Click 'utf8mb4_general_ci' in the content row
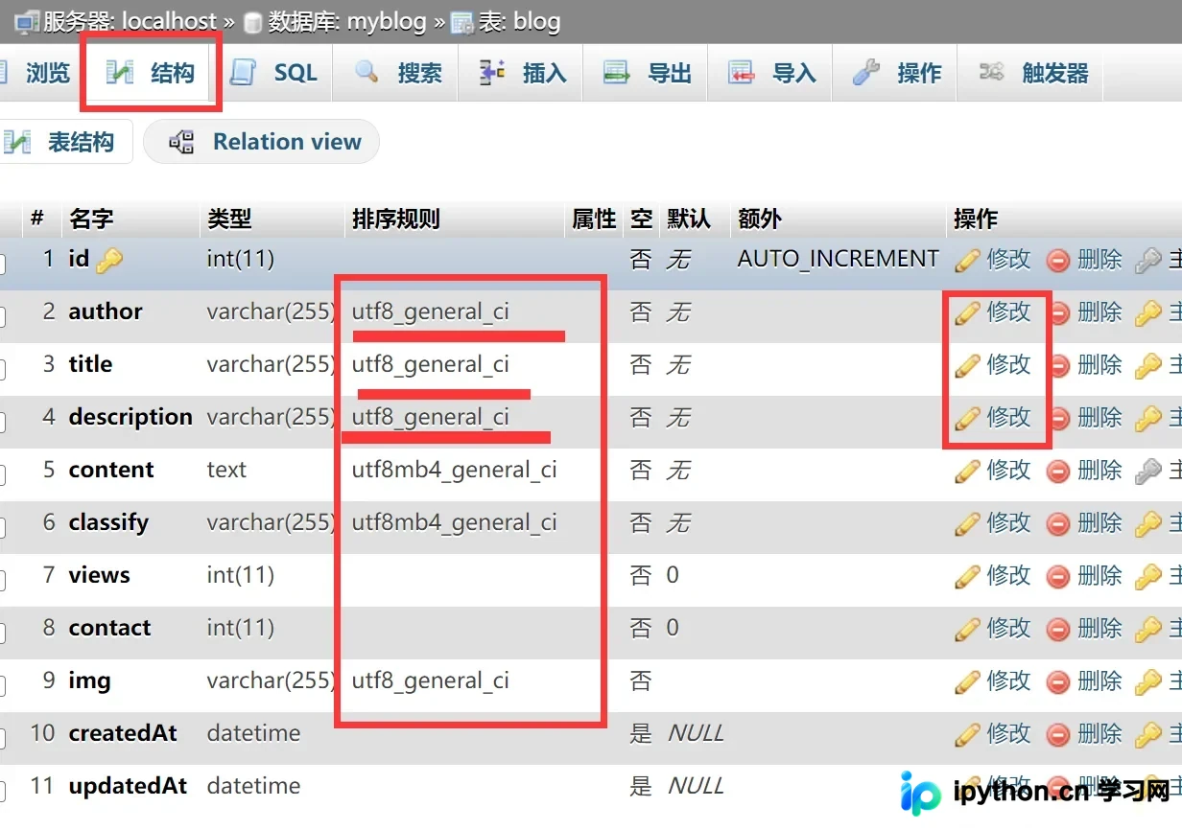 pos(454,470)
